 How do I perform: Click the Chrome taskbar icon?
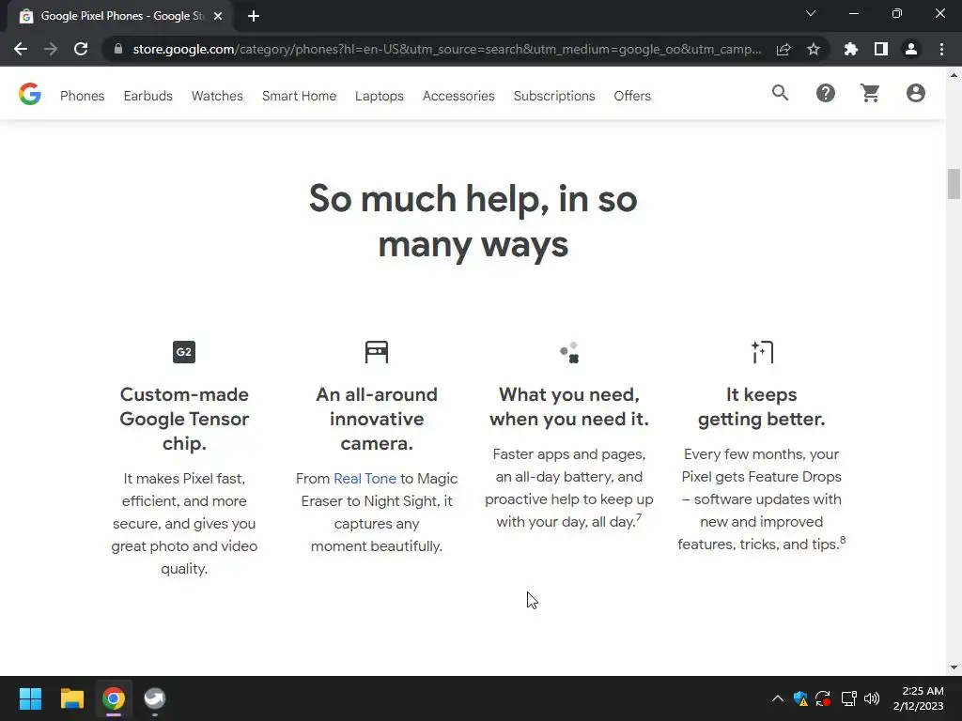114,698
